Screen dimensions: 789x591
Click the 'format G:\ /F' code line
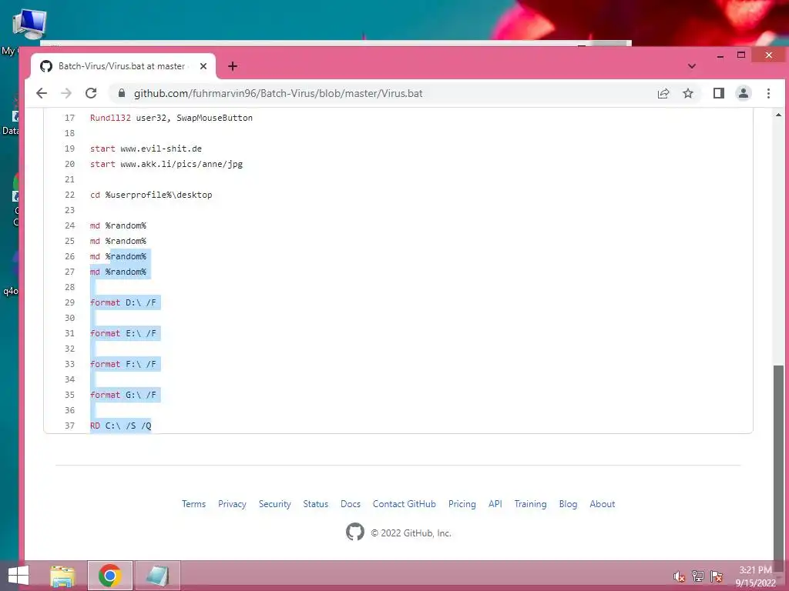coord(123,395)
